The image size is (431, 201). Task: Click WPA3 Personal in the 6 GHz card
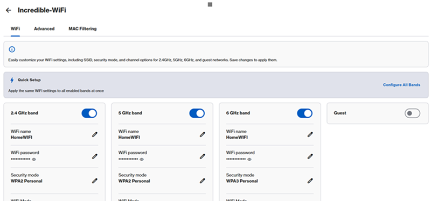coord(242,181)
